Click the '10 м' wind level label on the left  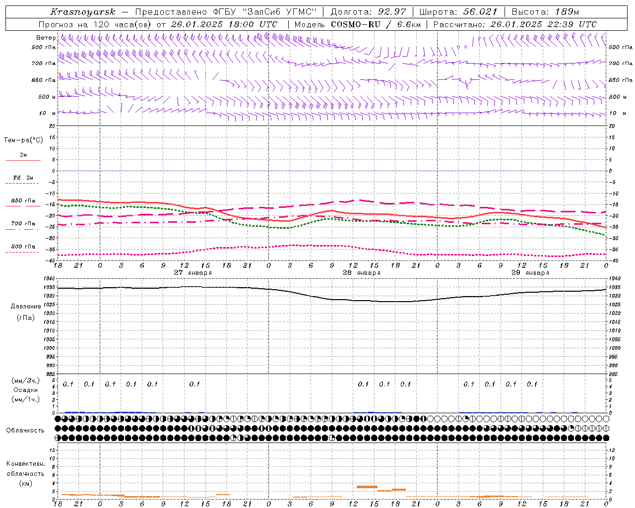[48, 113]
